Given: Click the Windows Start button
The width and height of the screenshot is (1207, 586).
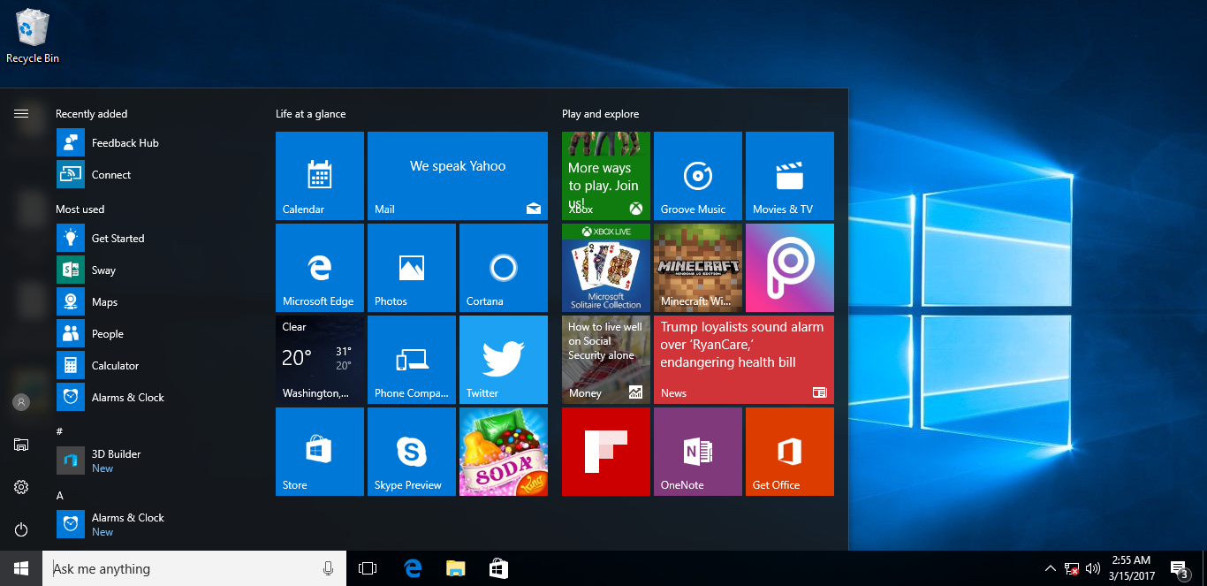Looking at the screenshot, I should point(21,568).
